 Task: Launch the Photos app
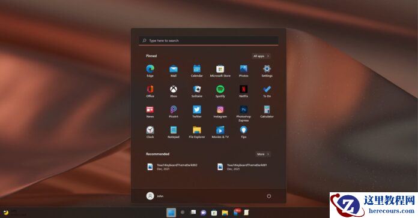click(x=243, y=71)
